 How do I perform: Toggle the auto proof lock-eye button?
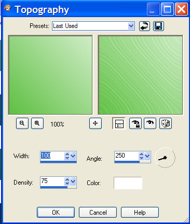[x=135, y=123]
